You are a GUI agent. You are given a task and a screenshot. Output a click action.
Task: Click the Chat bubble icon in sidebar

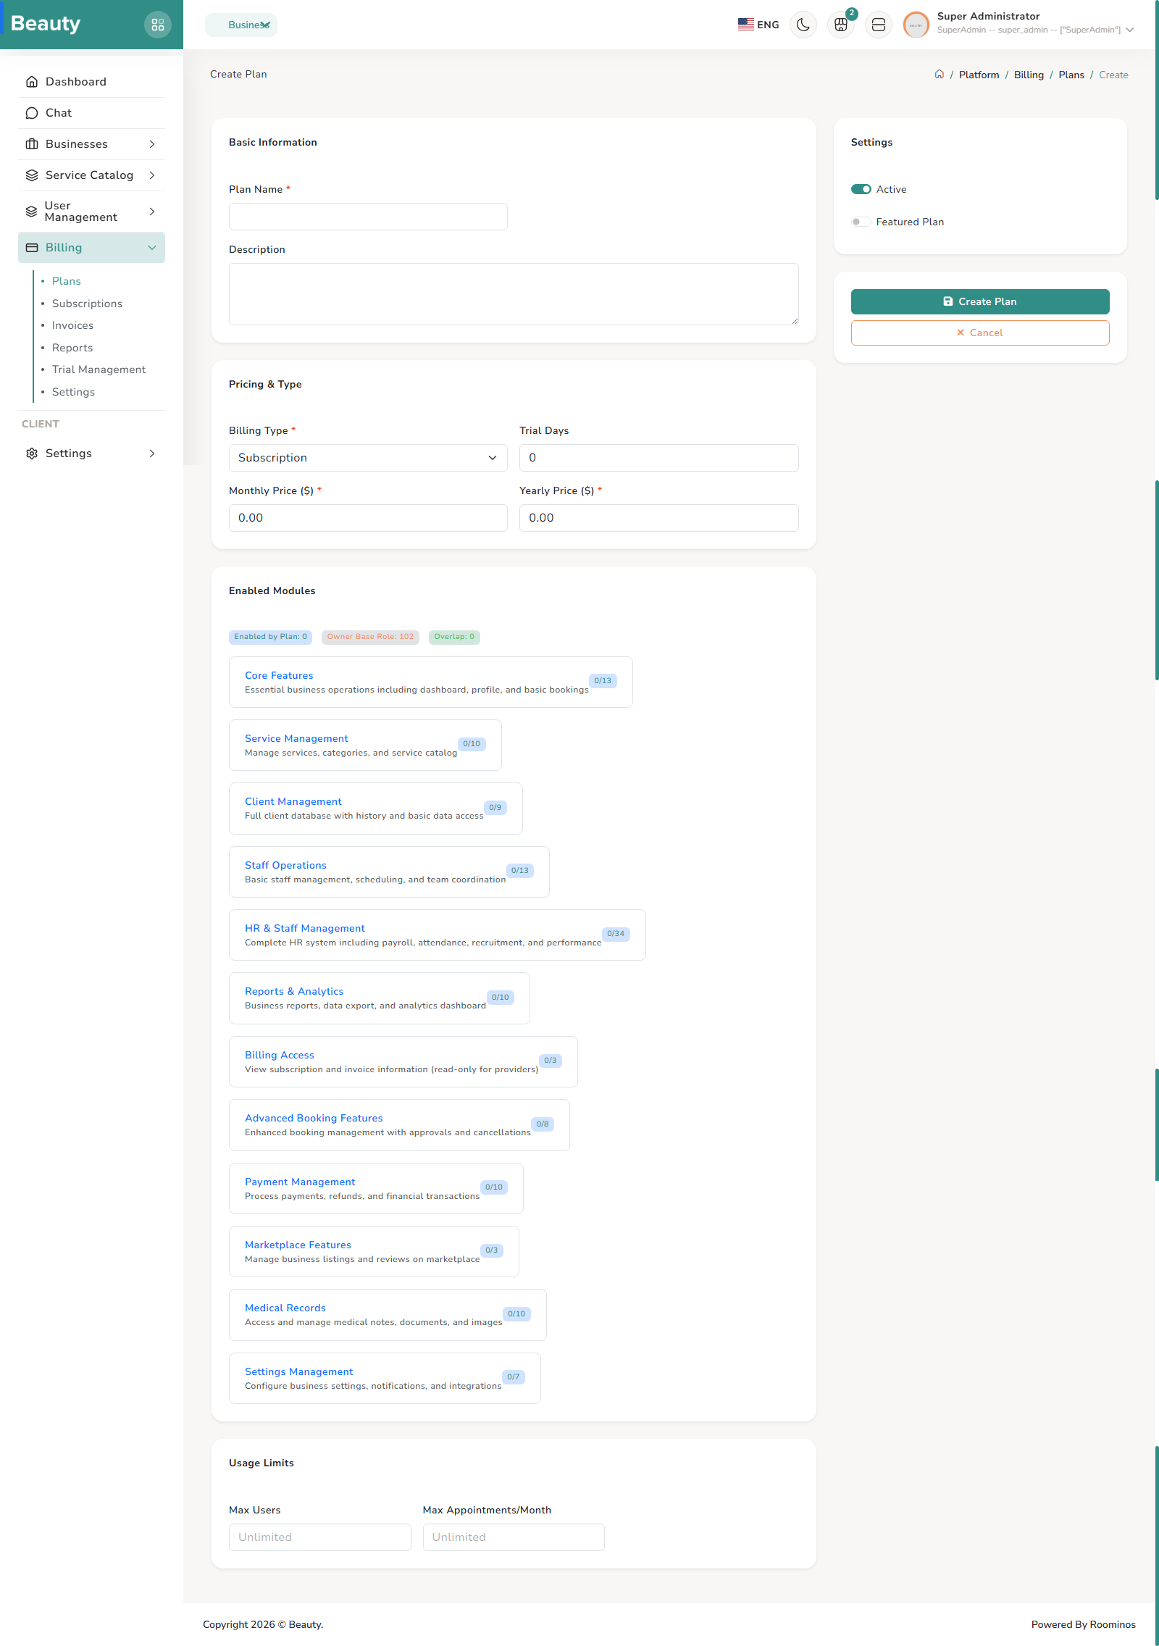[x=32, y=113]
